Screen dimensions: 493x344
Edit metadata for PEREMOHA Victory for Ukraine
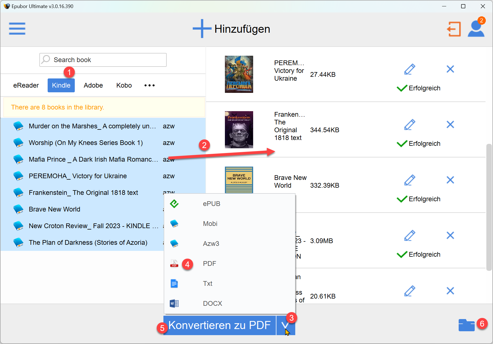pyautogui.click(x=410, y=69)
